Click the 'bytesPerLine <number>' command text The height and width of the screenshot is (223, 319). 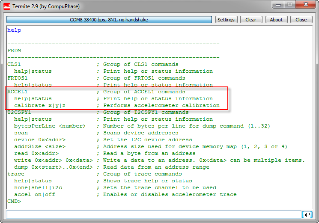click(50, 126)
